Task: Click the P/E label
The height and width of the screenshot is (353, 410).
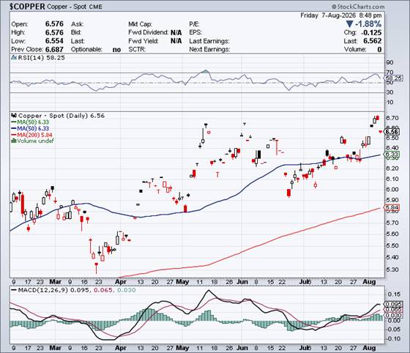Action: click(x=194, y=24)
